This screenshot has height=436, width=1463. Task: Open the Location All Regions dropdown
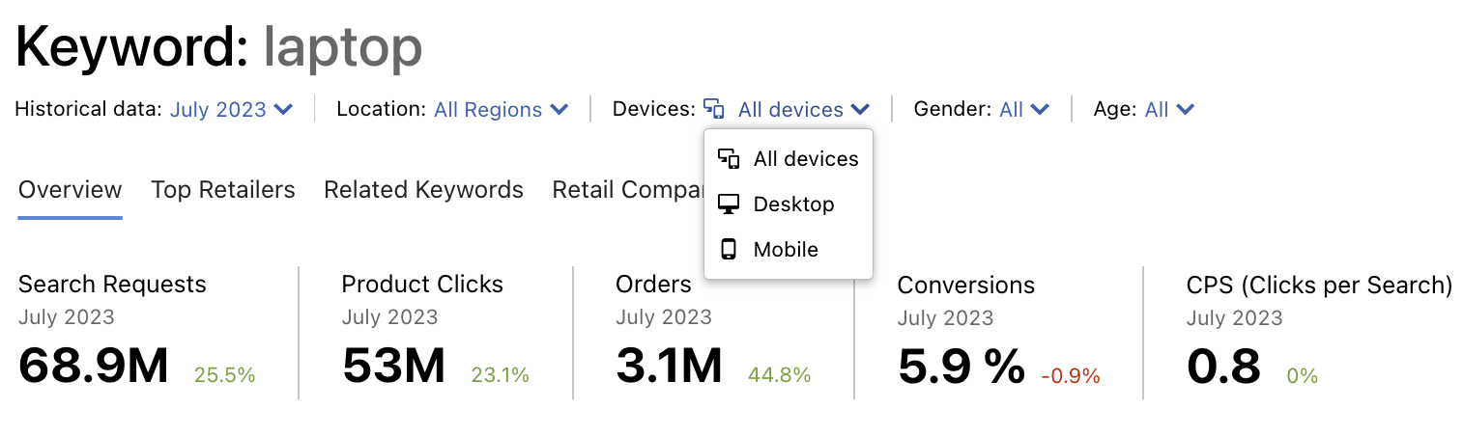pos(501,110)
